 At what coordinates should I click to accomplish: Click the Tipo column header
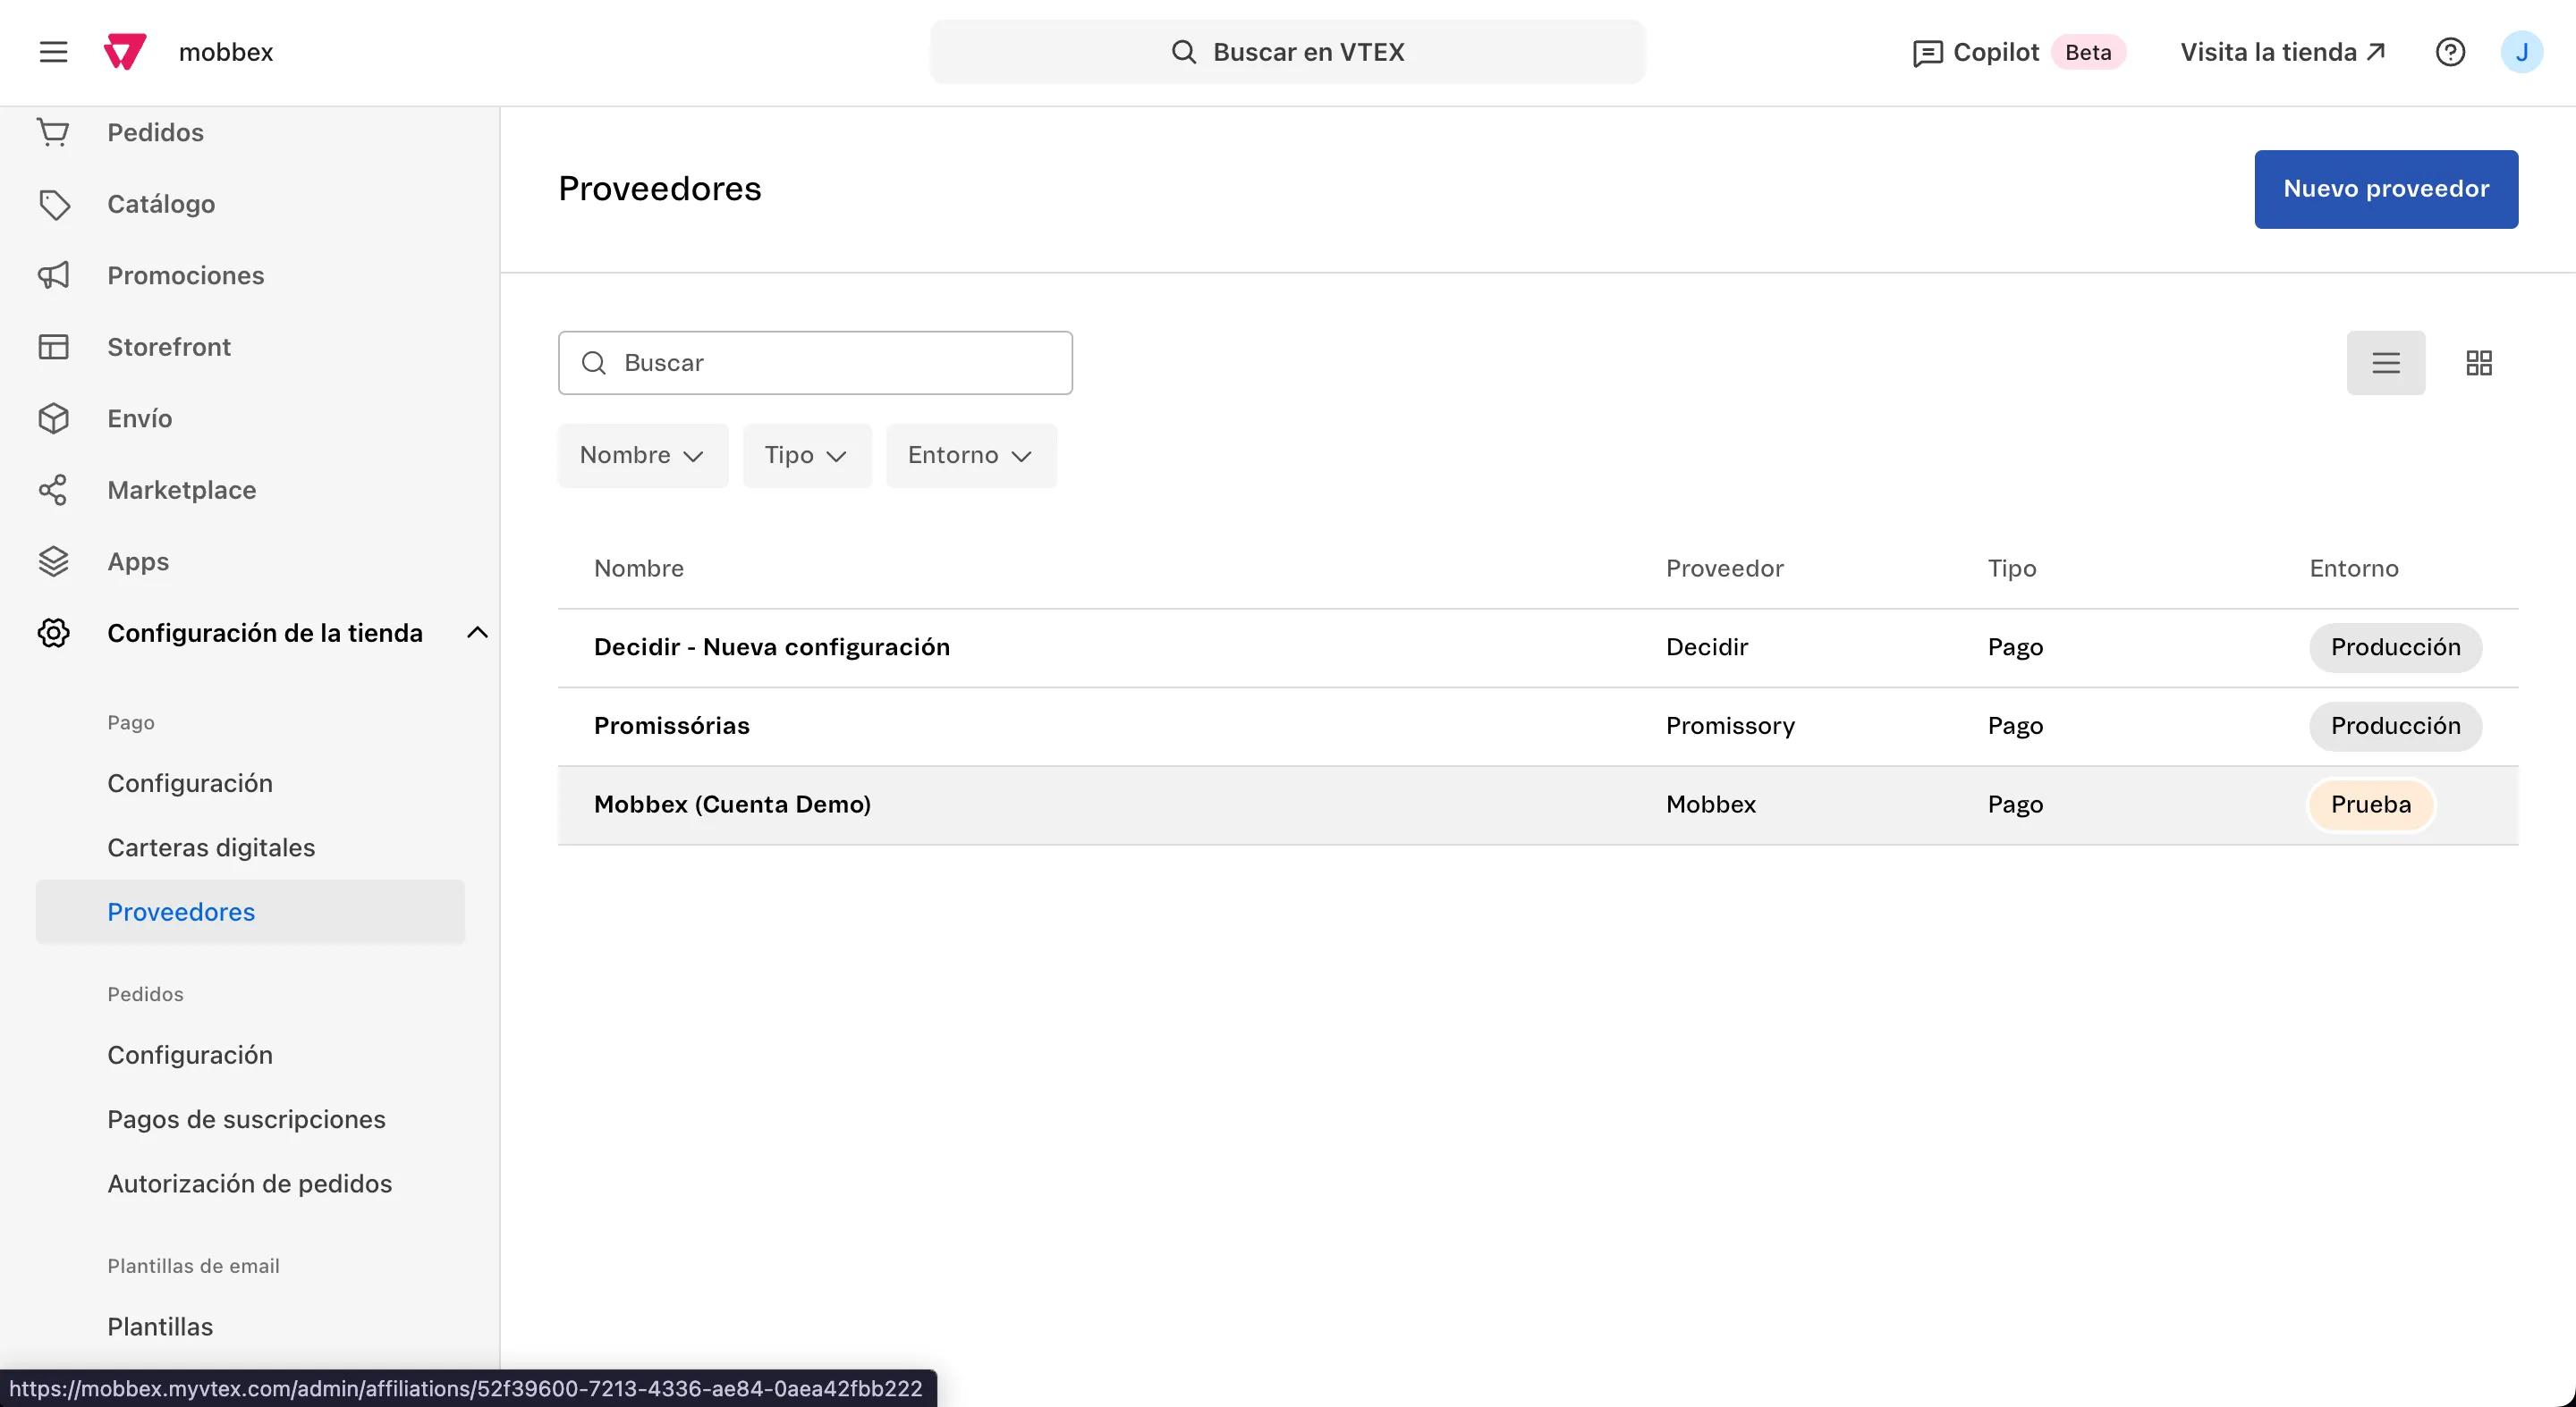coord(2012,569)
